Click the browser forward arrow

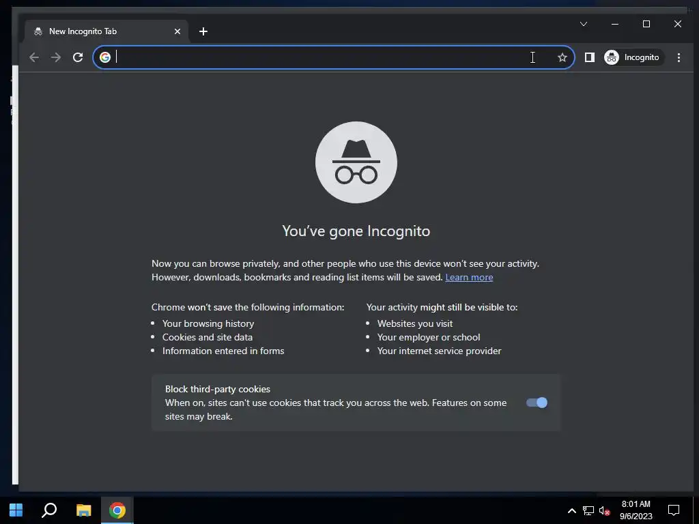[x=56, y=57]
